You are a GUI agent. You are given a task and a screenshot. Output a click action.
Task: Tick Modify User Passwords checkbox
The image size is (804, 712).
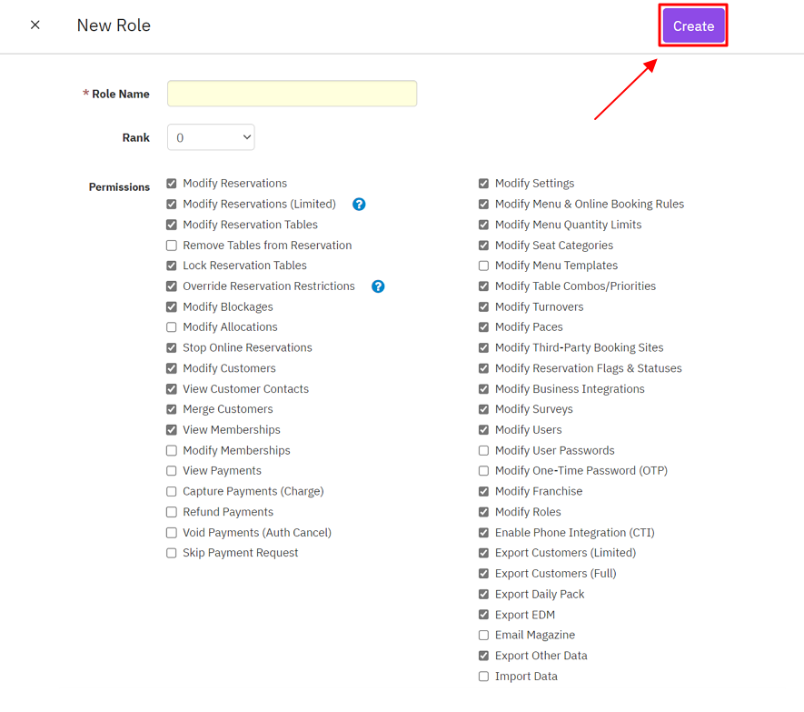point(483,451)
